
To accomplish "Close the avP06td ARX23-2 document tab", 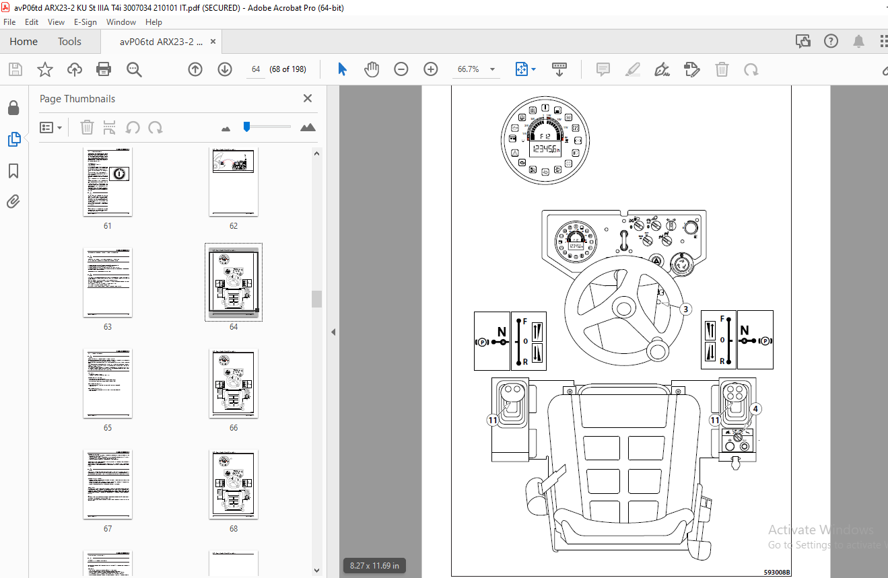I will click(x=213, y=41).
